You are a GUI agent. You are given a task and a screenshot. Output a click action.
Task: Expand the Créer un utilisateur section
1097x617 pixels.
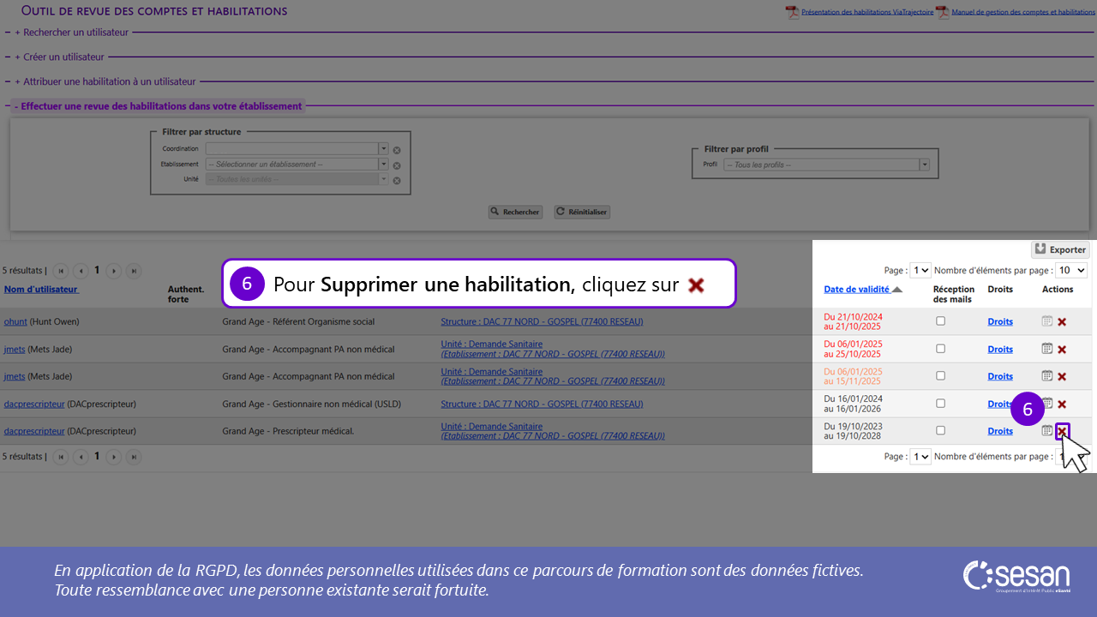tap(59, 57)
